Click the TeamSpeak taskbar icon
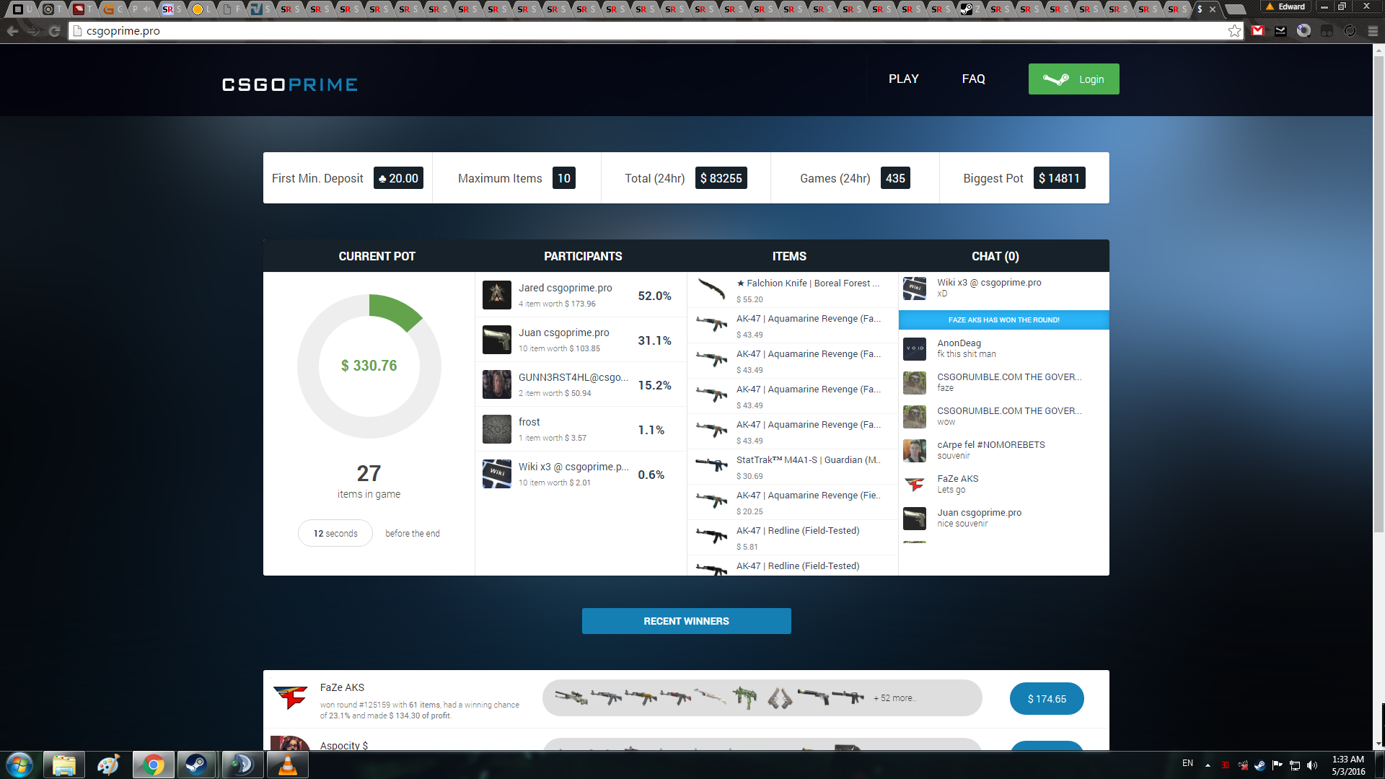The width and height of the screenshot is (1385, 779). click(242, 765)
